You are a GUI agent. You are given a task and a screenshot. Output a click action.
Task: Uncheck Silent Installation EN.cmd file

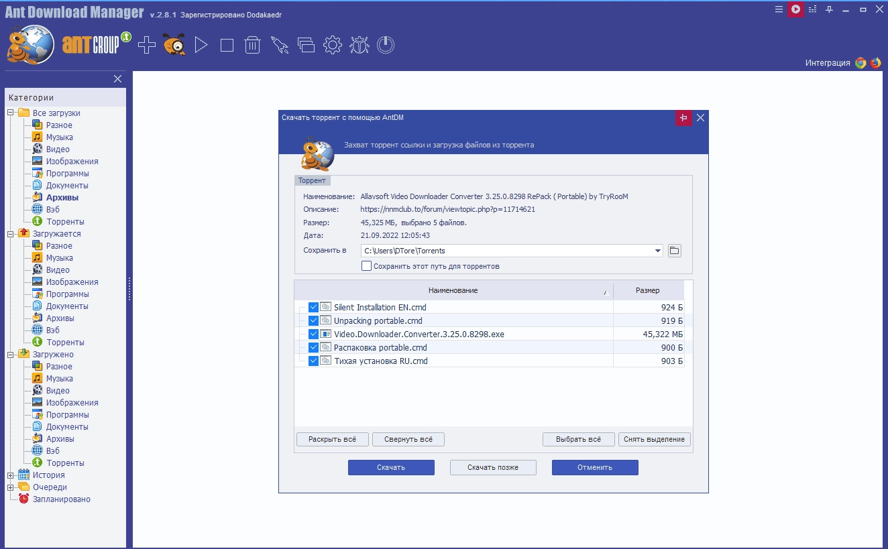313,307
